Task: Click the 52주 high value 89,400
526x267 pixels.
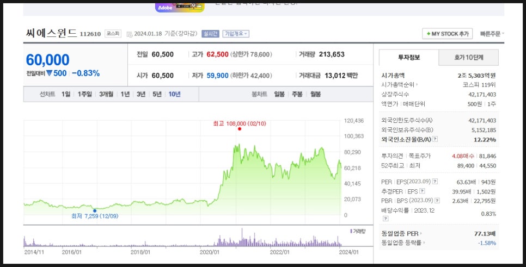Action: point(466,166)
